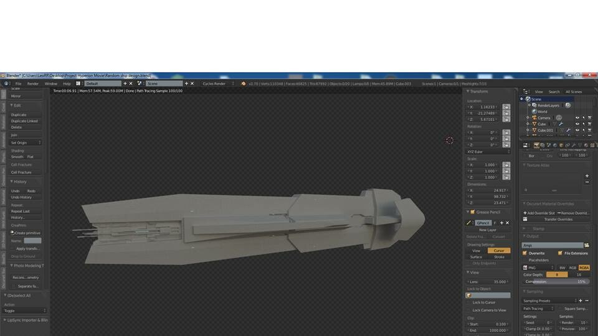Toggle Camera visibility eye in outliner
Screen dimensions: 598x336
point(577,118)
